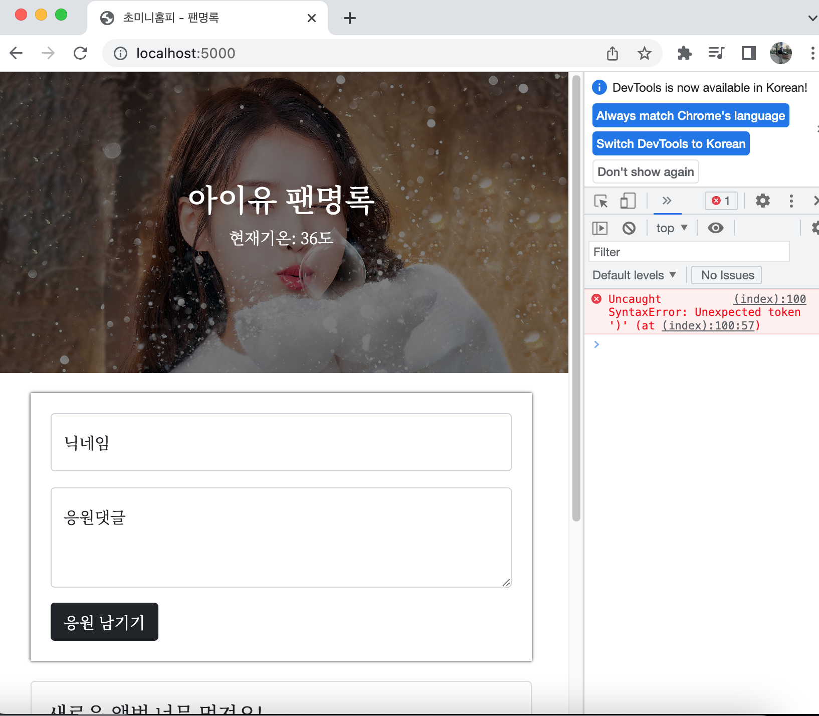Bookmark this tab with the star
Image resolution: width=819 pixels, height=716 pixels.
[x=645, y=53]
